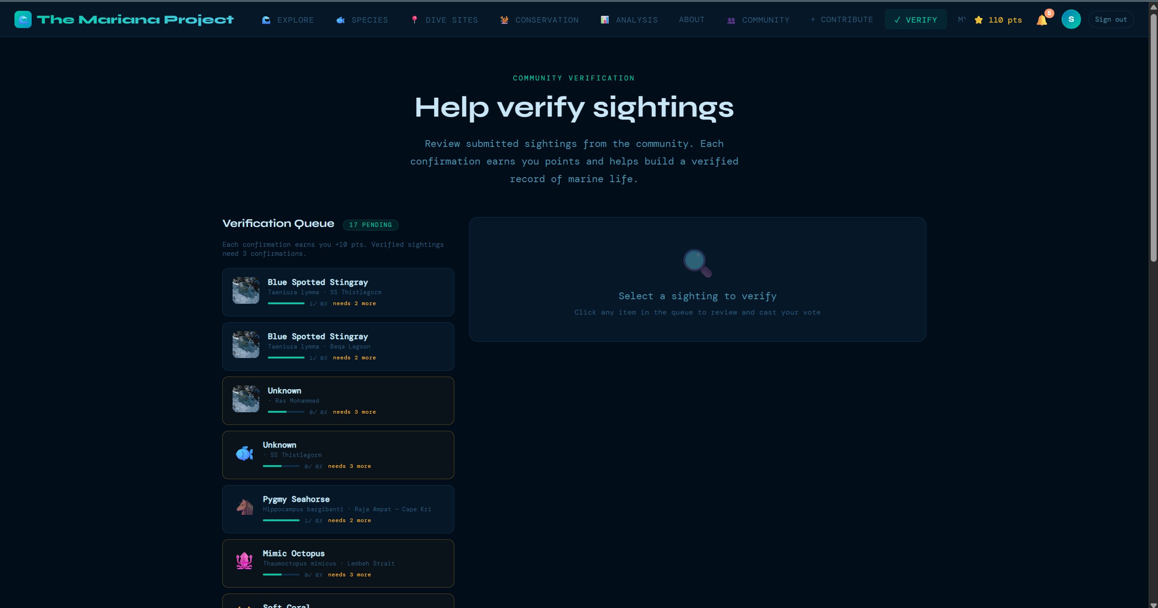Click the confirmation progress bar on Pygmy Seahorse
Viewport: 1158px width, 608px height.
coord(281,521)
